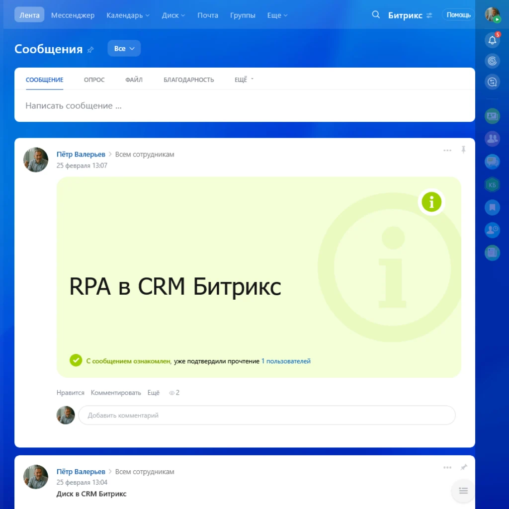Screen dimensions: 509x509
Task: Open the employees card icon in sidebar
Action: [x=492, y=116]
